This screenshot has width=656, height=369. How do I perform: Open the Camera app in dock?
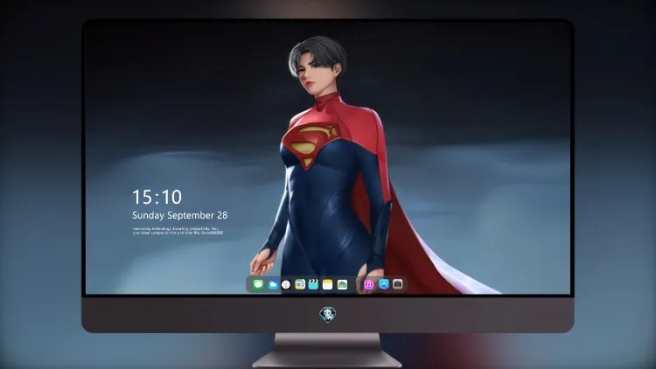398,284
